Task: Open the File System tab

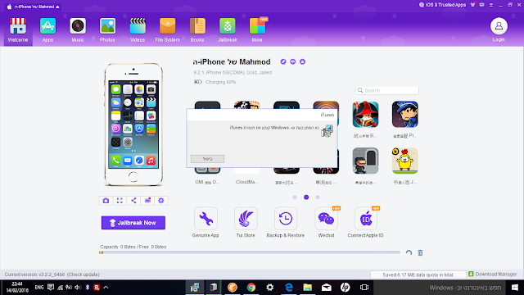Action: click(167, 30)
